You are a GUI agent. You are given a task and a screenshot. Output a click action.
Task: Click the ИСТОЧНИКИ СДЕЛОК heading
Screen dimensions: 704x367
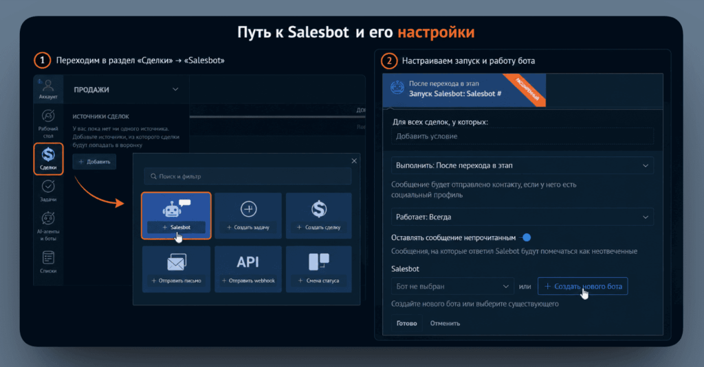coord(101,117)
